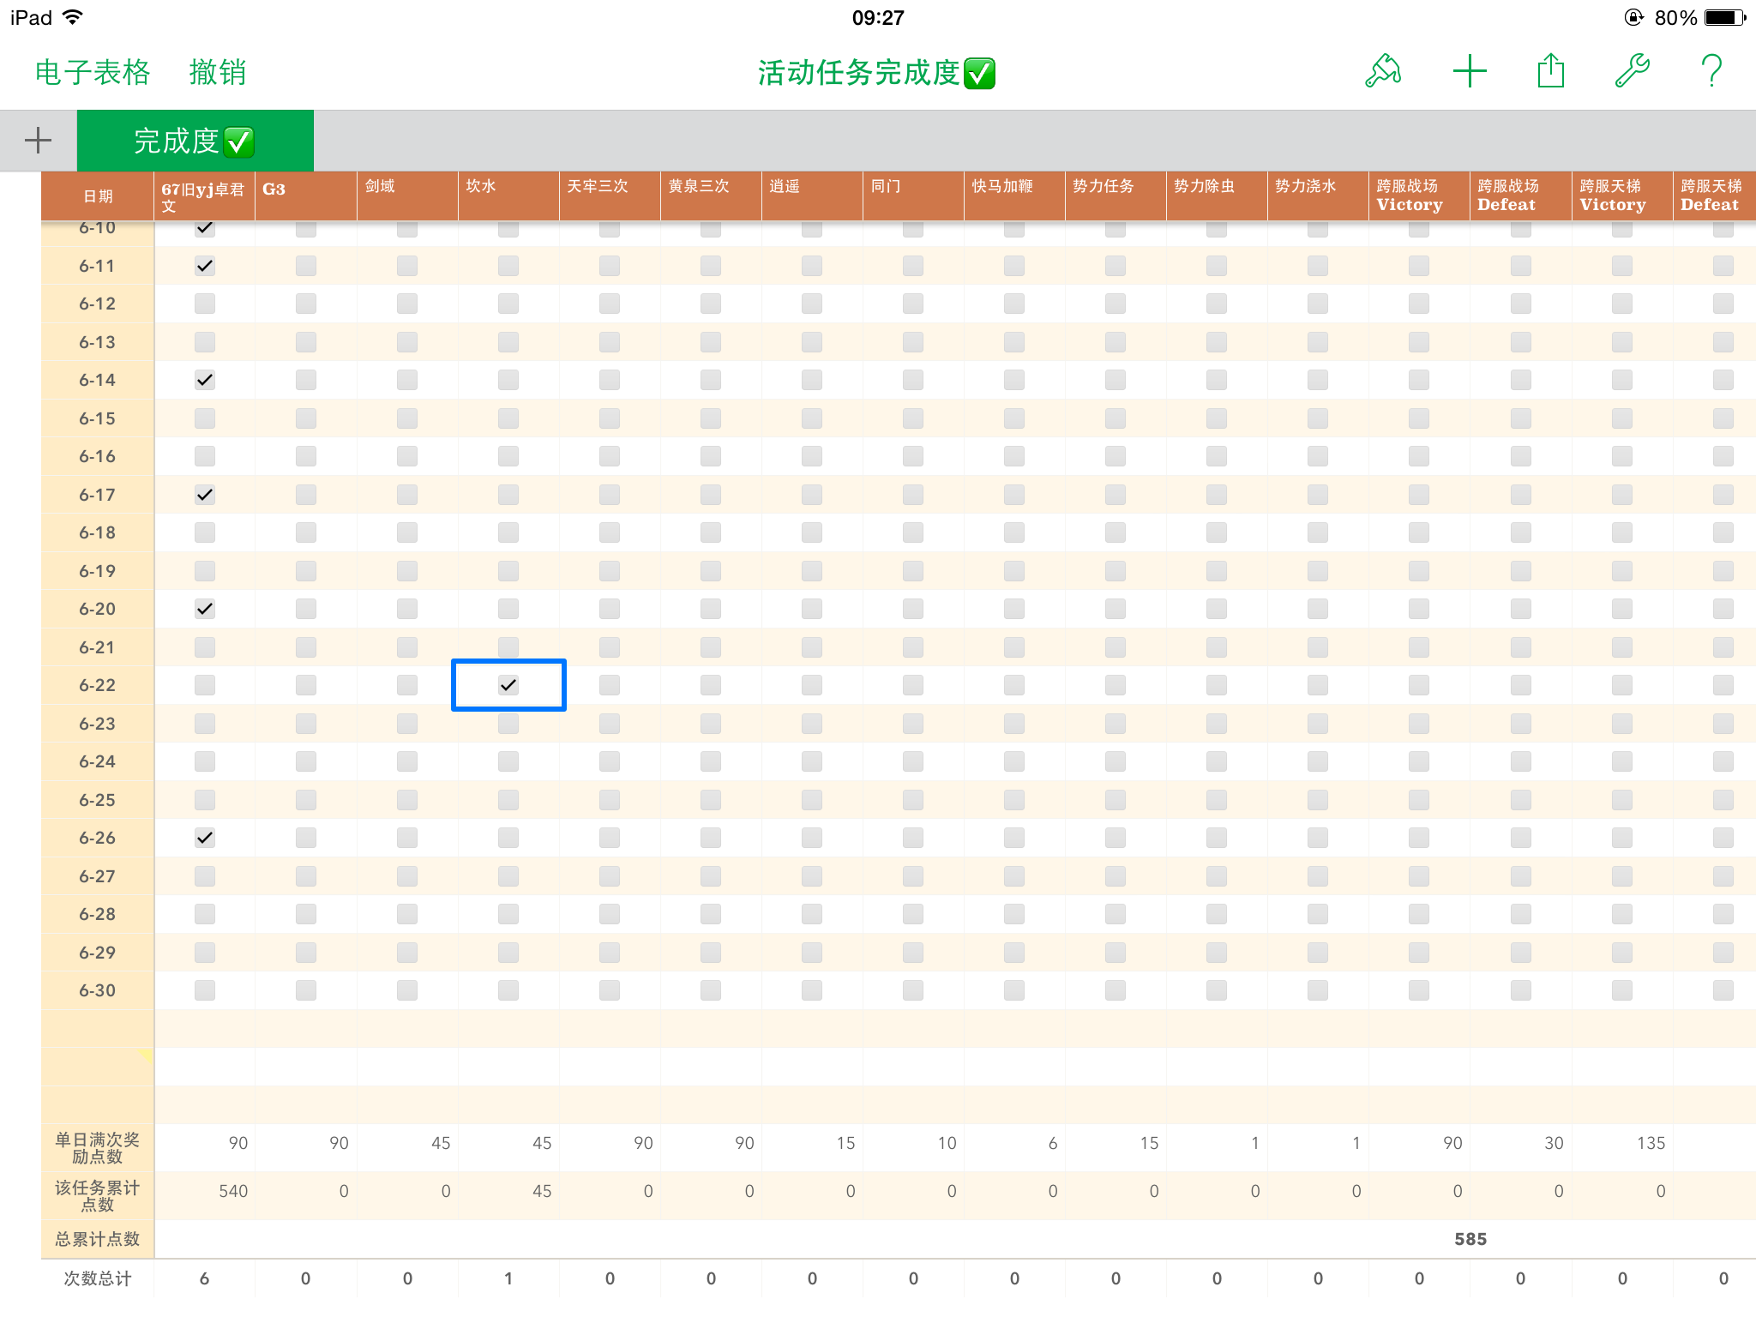
Task: Check 6-18 box in 天牢三次 column
Action: click(x=610, y=532)
